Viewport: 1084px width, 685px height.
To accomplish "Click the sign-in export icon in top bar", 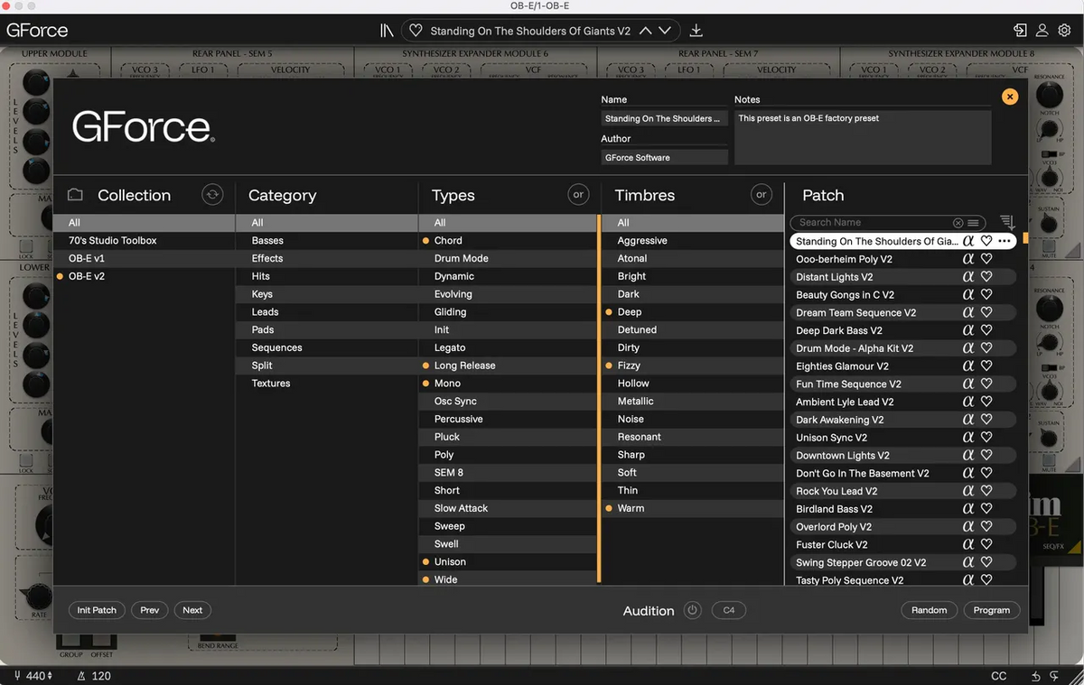I will click(1020, 31).
